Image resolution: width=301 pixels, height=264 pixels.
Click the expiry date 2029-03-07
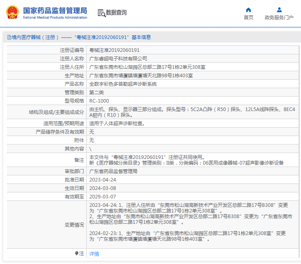[102, 197]
